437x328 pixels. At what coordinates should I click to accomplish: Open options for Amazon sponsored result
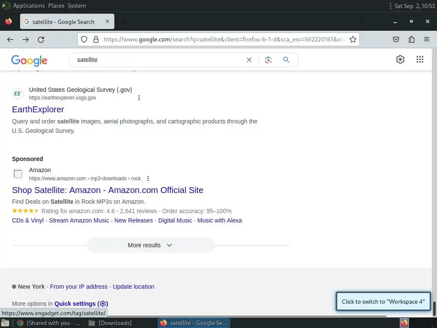pos(148,179)
